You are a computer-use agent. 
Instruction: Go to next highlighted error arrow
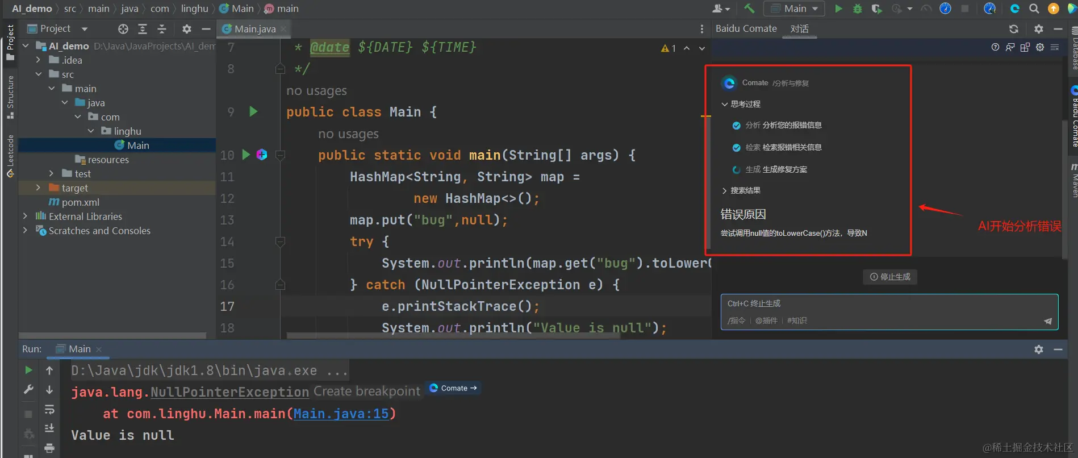click(702, 48)
